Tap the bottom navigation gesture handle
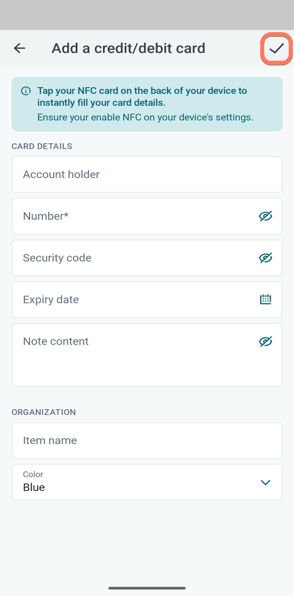 147,588
